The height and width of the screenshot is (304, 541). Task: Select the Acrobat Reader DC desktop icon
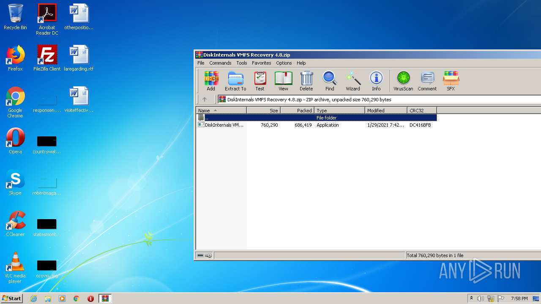[47, 19]
